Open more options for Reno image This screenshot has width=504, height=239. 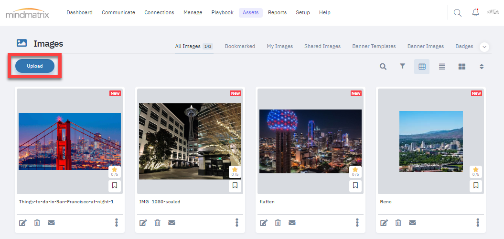478,222
